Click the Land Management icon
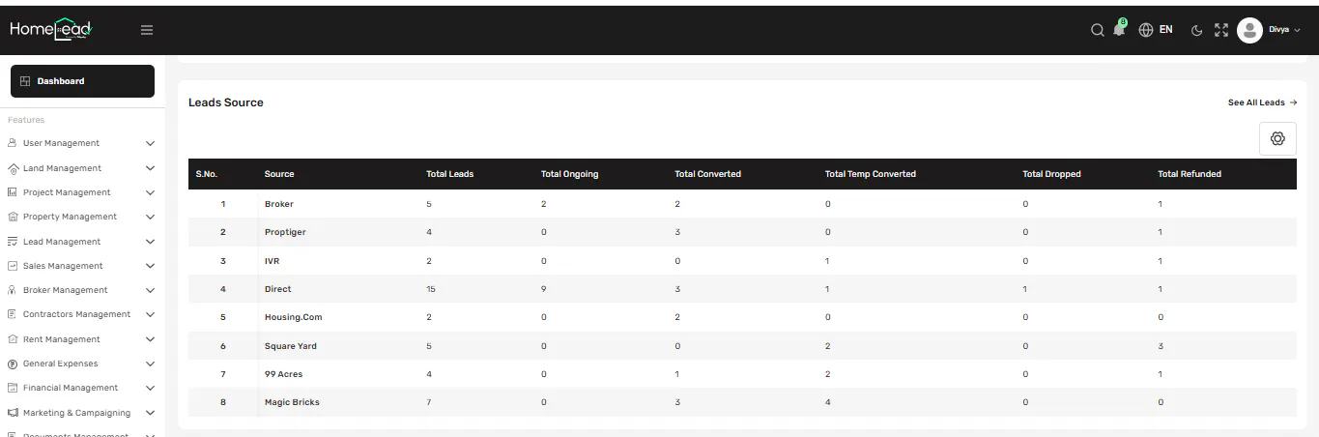 point(13,168)
